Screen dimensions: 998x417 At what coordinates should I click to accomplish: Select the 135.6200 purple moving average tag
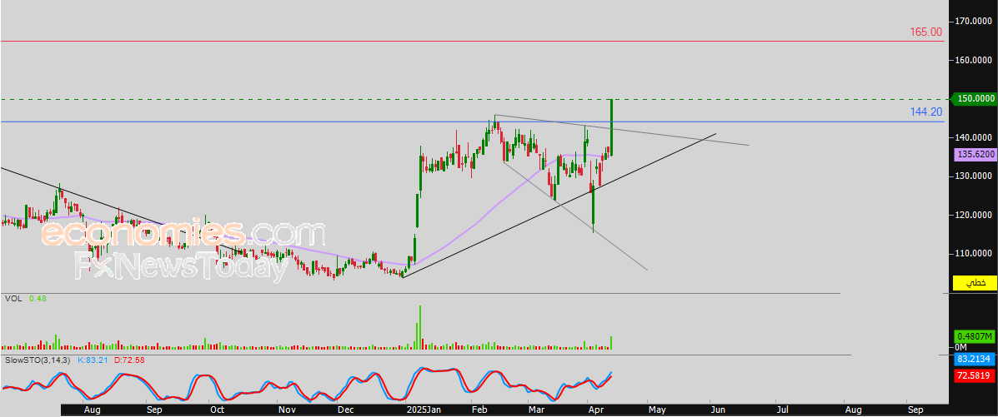(x=975, y=155)
